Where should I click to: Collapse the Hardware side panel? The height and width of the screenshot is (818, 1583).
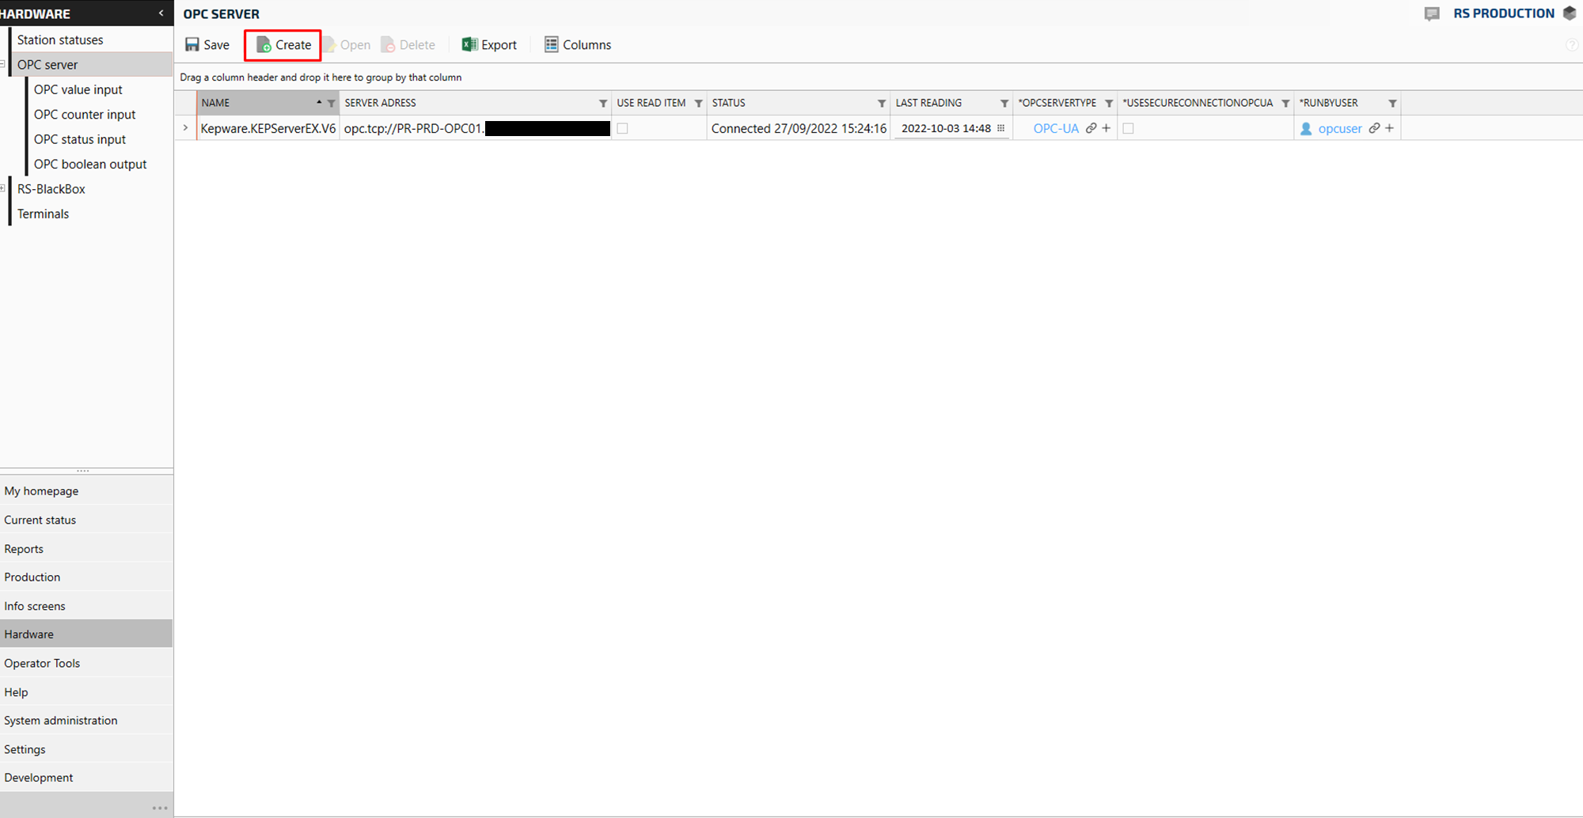click(161, 13)
